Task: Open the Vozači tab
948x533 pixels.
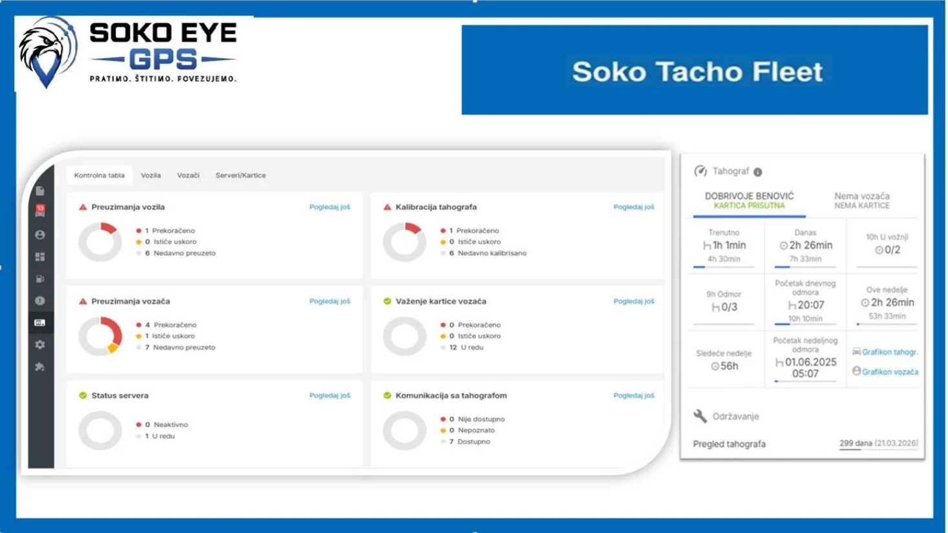Action: tap(188, 175)
